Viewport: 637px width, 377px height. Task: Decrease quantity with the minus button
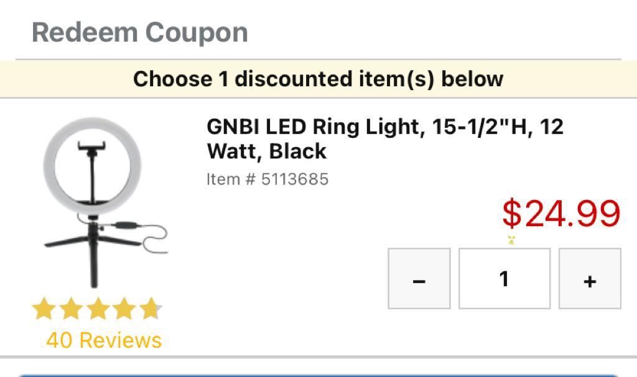point(419,279)
